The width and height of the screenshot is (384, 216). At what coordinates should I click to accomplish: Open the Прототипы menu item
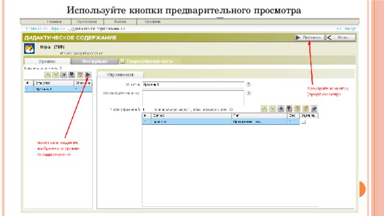pyautogui.click(x=87, y=22)
